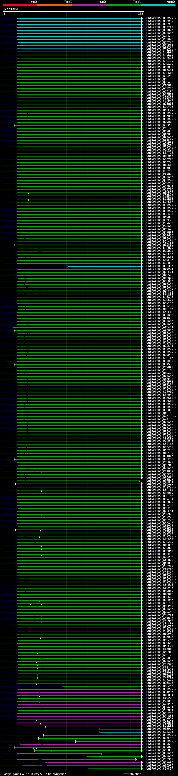178x776 pixels.
Task: Select hit label UniRef100_B9JL58
Action: click(160, 140)
